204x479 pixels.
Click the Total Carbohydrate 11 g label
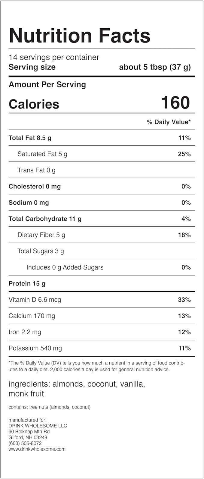[45, 219]
